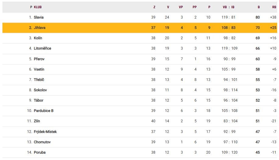Click the Z column header

(154, 7)
